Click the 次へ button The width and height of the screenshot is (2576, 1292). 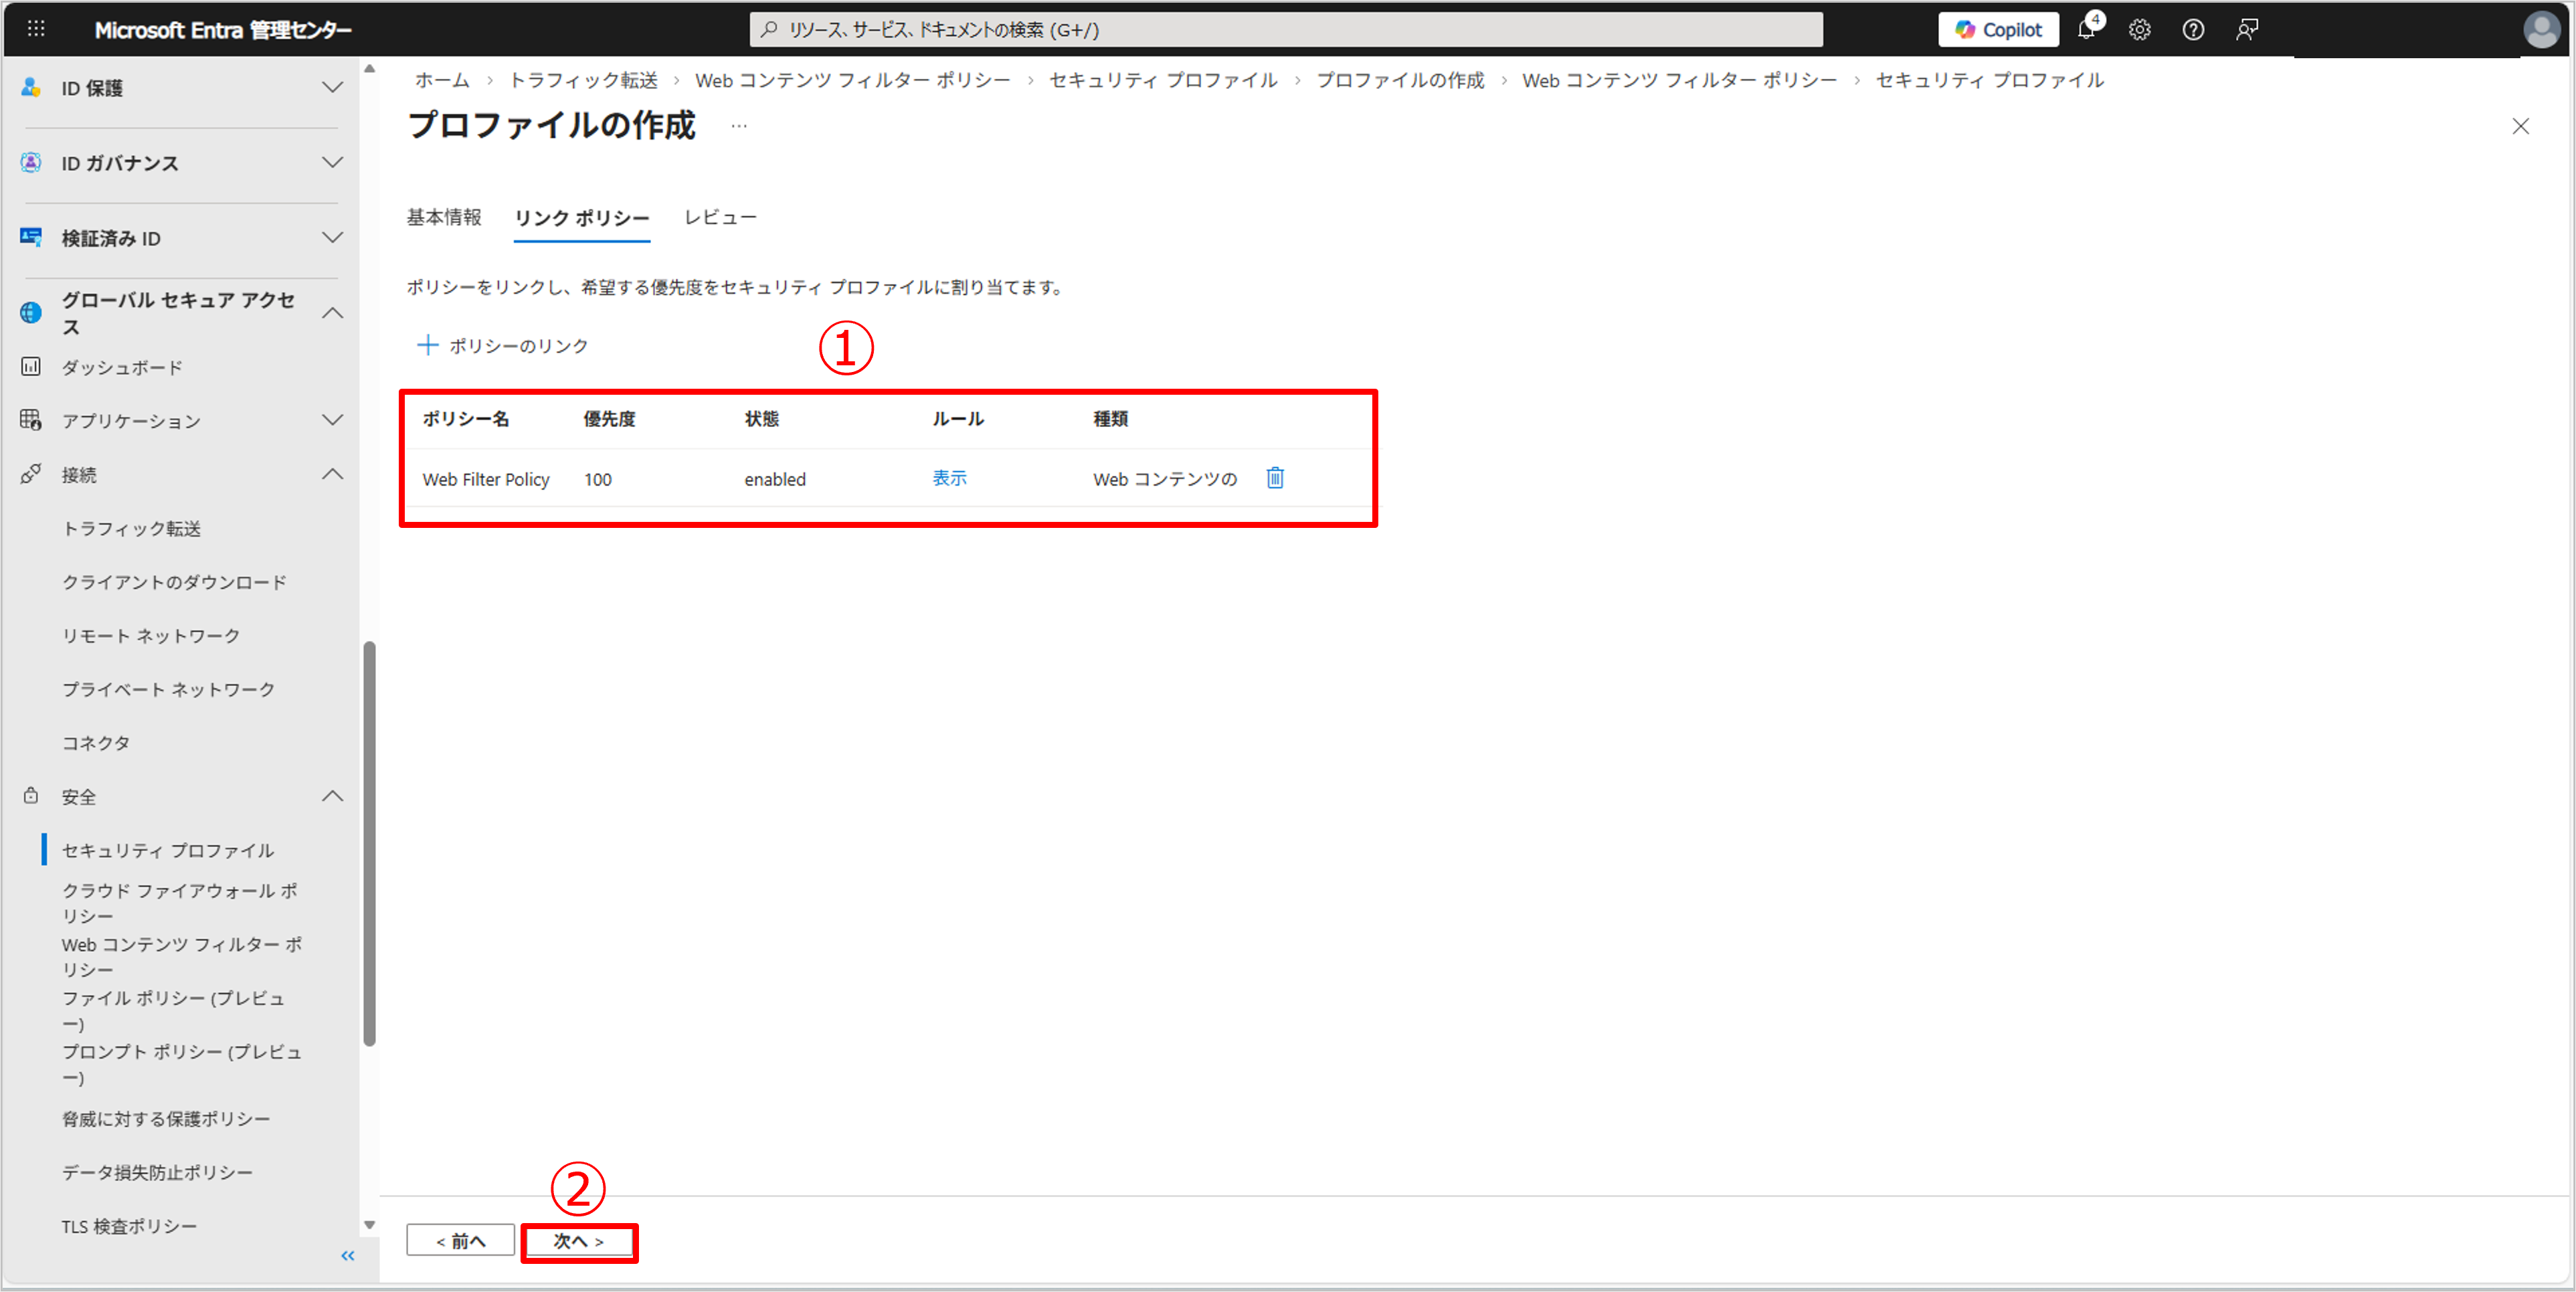(x=579, y=1241)
